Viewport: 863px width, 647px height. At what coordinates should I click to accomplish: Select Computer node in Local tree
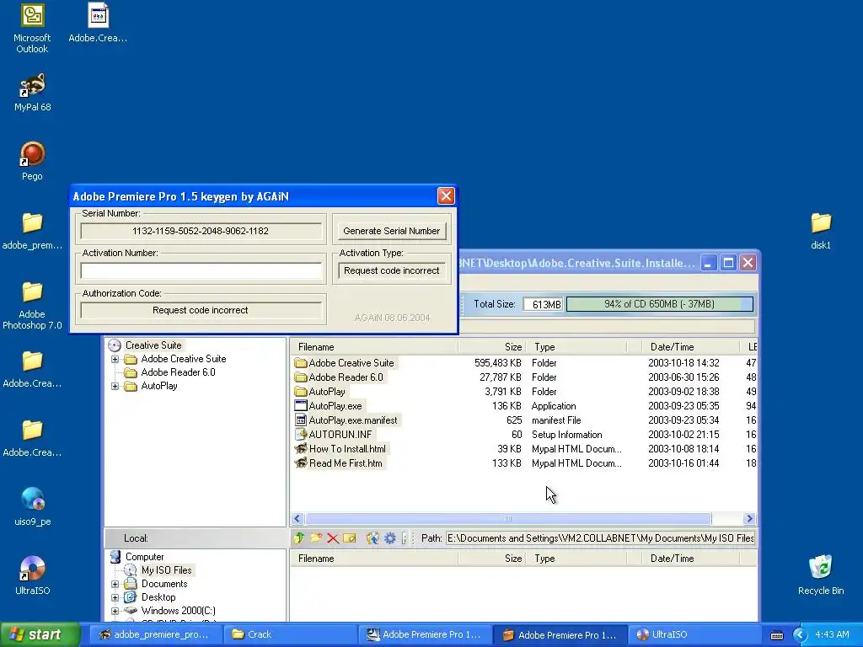pos(144,557)
